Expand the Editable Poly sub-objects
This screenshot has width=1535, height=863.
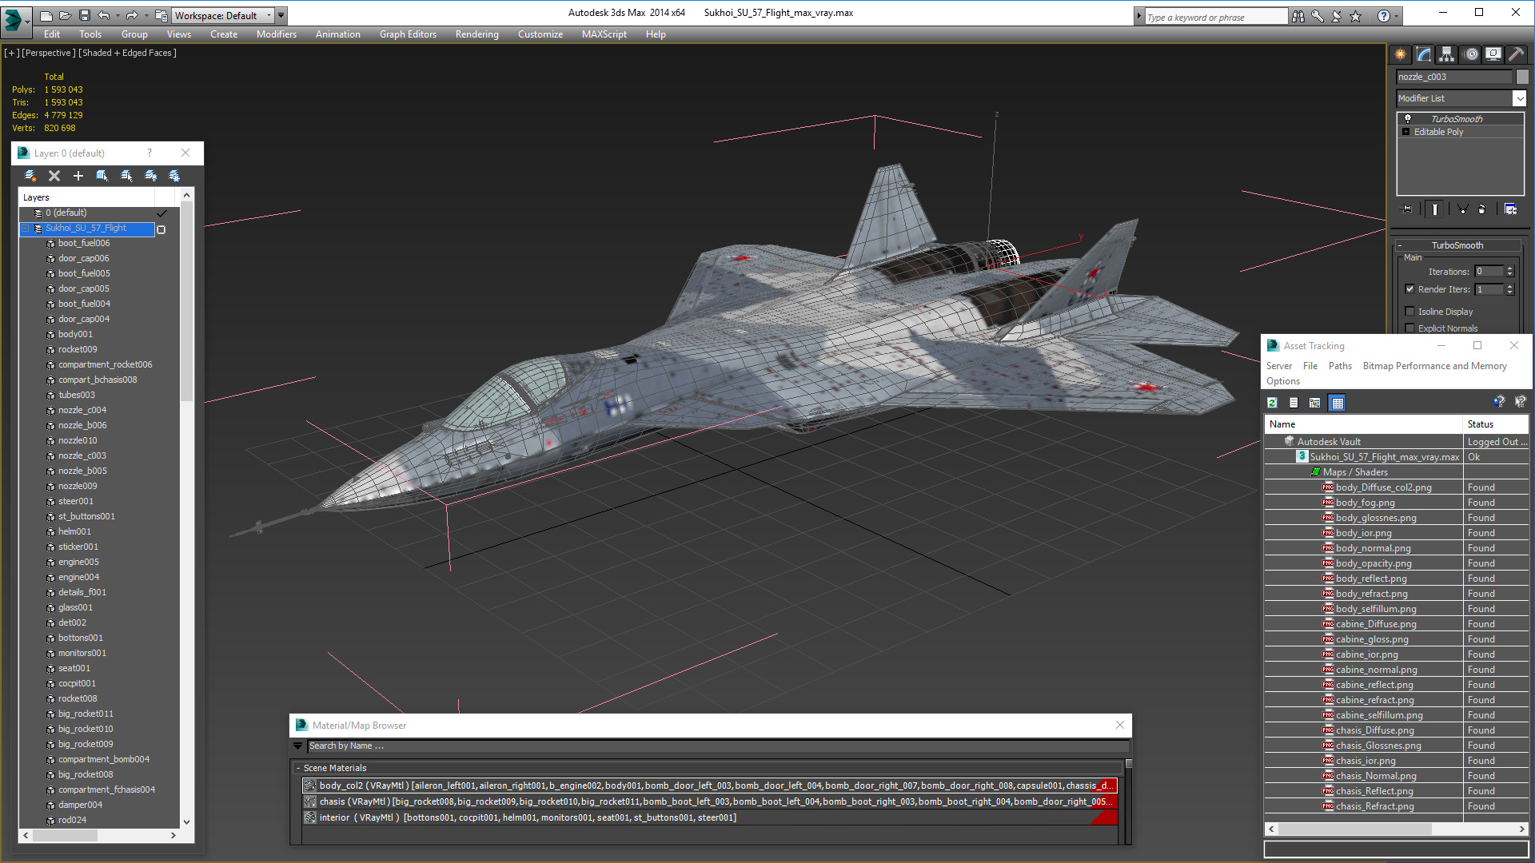1405,132
